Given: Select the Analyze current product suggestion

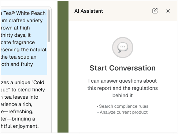Looking at the screenshot, I should click(123, 112).
